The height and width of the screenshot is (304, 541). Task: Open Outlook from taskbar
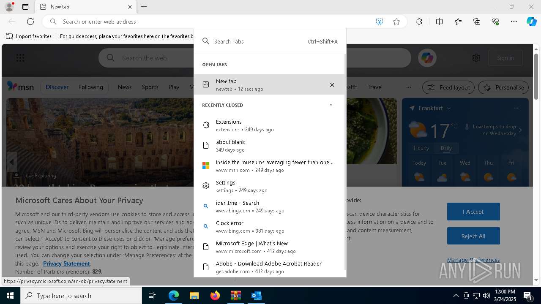tap(256, 296)
